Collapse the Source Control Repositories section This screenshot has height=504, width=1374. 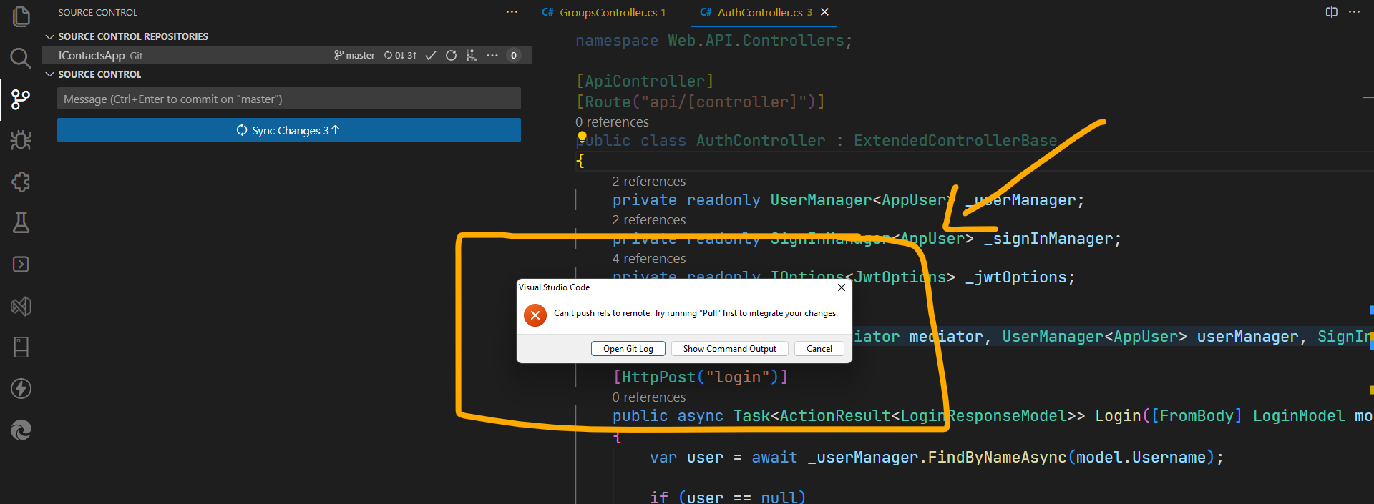coord(49,36)
